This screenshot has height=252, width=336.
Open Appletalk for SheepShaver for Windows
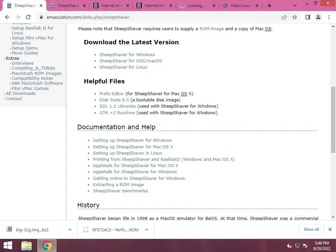click(x=135, y=172)
